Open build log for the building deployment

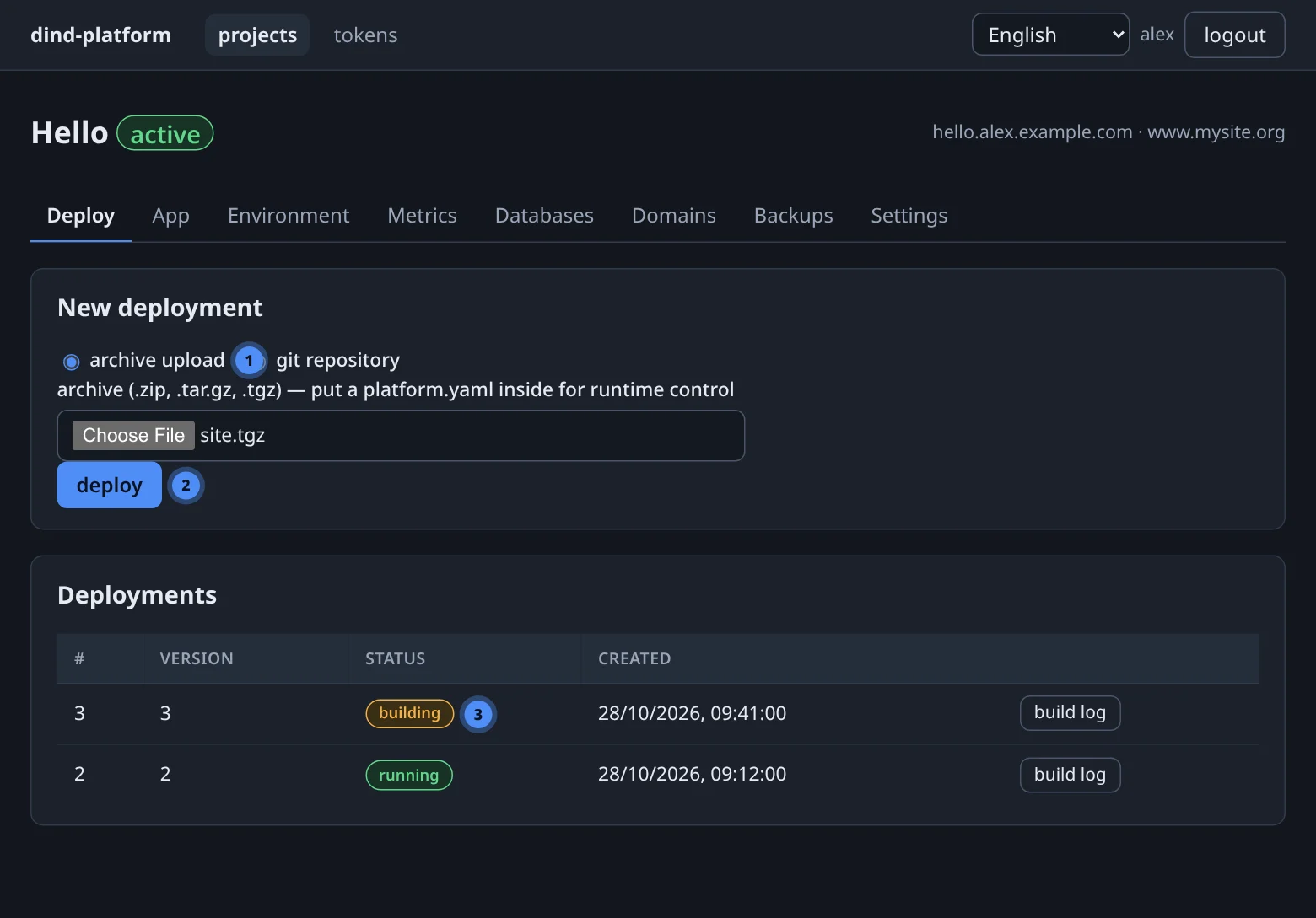tap(1070, 712)
